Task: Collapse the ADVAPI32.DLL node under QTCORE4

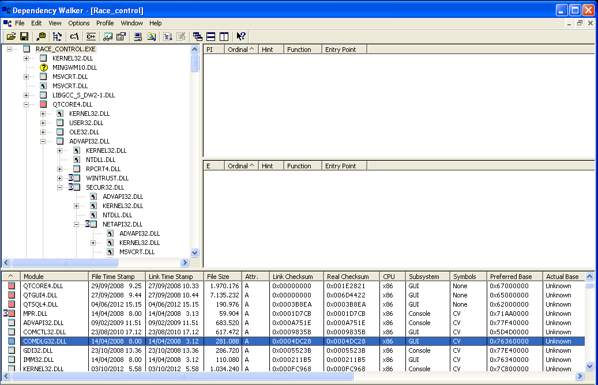Action: coord(43,141)
